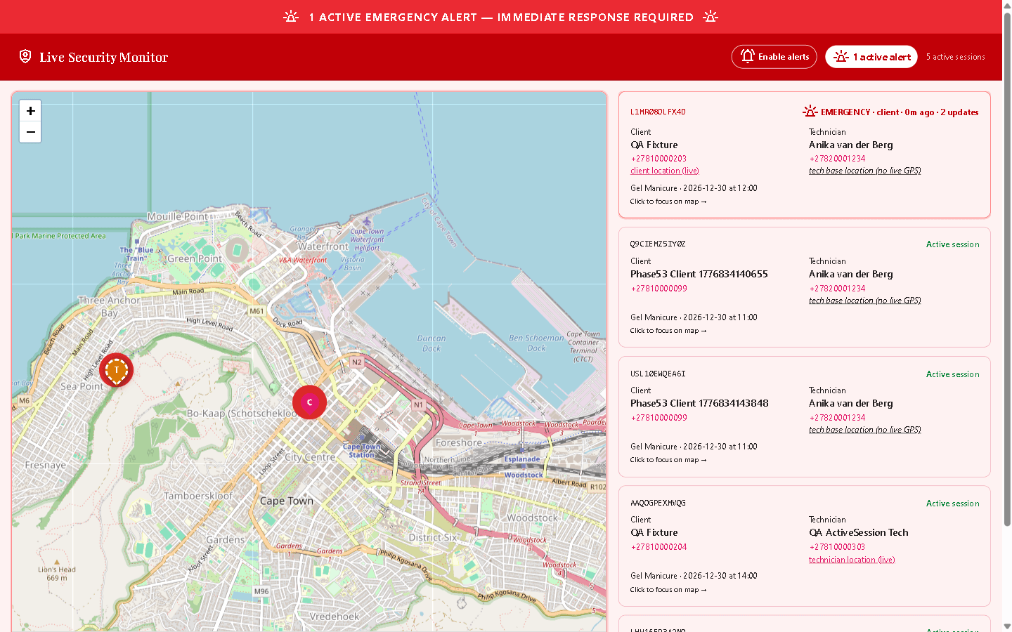Open technician location (live) link

pos(852,560)
